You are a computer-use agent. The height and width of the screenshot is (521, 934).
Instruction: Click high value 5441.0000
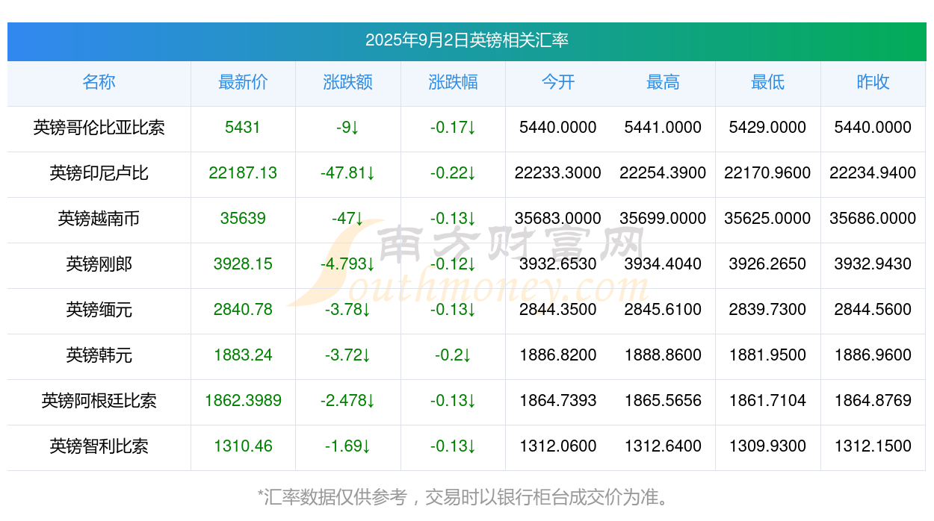(663, 128)
